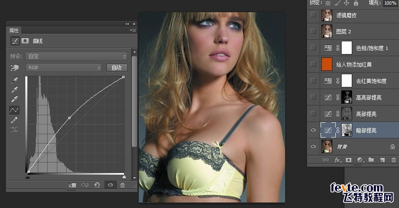Toggle adjustment visibility eye in Properties footer
Image resolution: width=399 pixels, height=208 pixels.
point(111,185)
